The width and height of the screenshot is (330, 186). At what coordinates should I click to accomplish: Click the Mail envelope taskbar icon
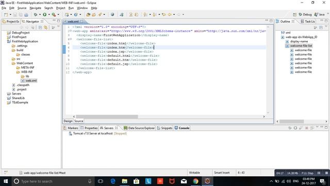[184, 181]
